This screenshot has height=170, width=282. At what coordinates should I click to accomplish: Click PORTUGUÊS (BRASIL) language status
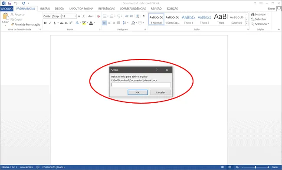pyautogui.click(x=53, y=167)
